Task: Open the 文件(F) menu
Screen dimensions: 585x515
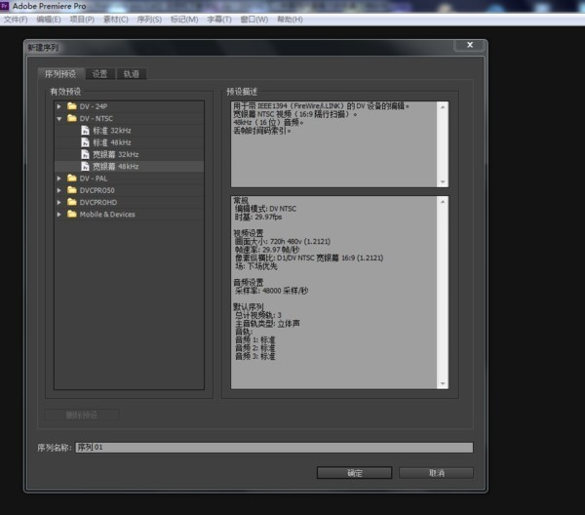Action: pyautogui.click(x=16, y=20)
